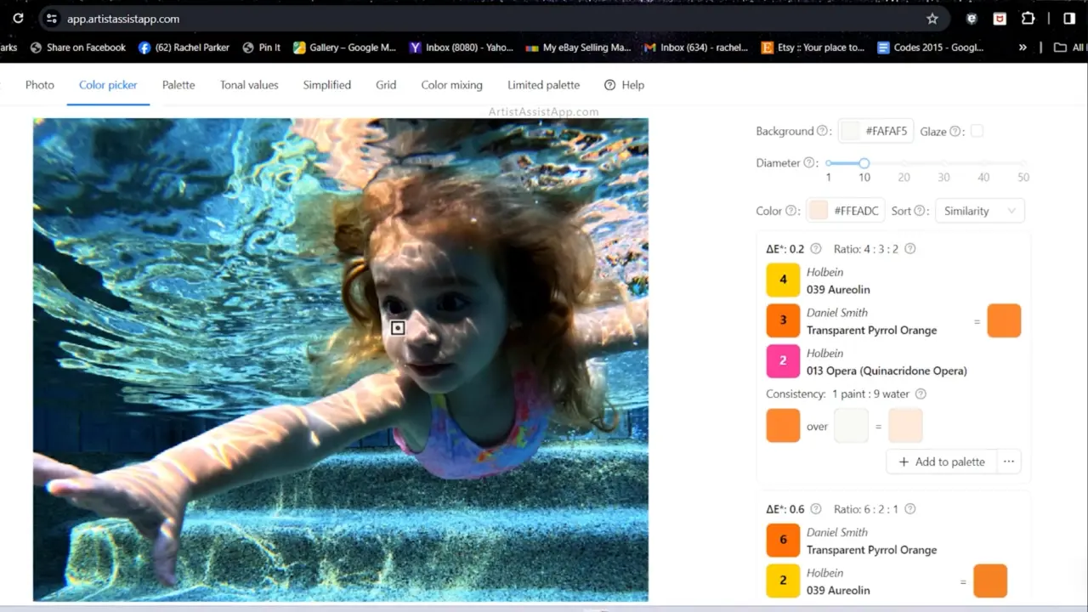Enable the Glaze checkbox

tap(977, 131)
